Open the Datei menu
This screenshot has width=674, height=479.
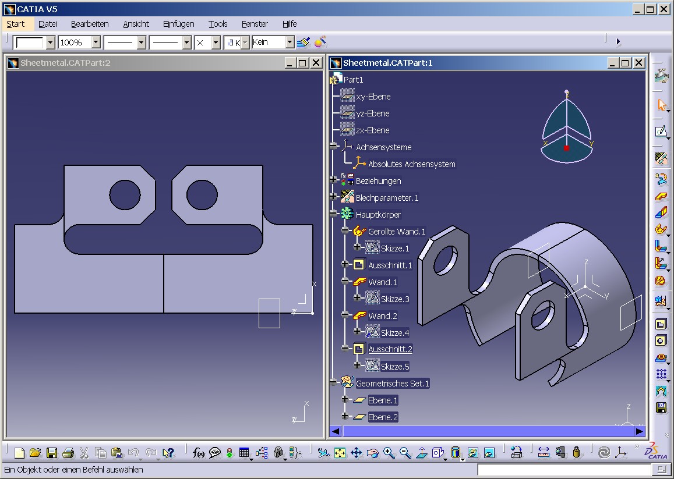point(48,24)
